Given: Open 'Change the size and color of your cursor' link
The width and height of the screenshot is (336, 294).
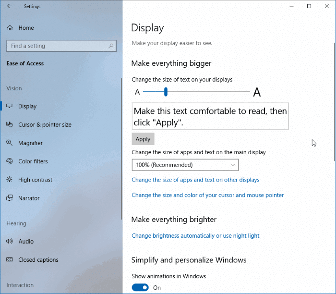Looking at the screenshot, I should [x=208, y=195].
